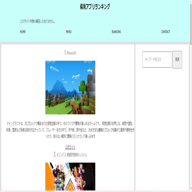The width and height of the screenshot is (192, 192).
Task: Focus the キーワードを入力 search field
Action: coord(157,60)
